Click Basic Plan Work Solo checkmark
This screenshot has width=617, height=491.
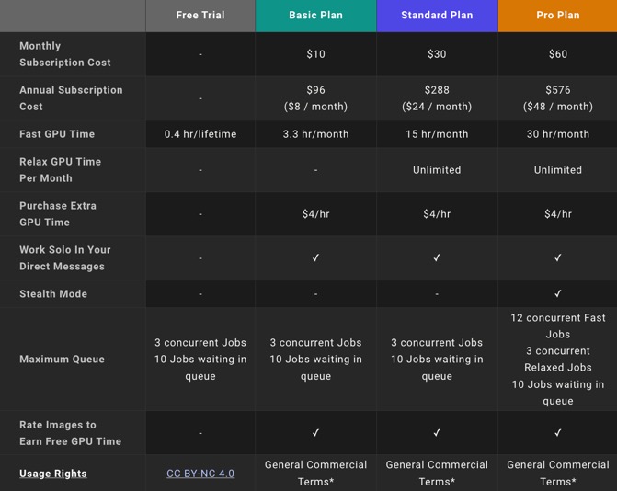[315, 258]
